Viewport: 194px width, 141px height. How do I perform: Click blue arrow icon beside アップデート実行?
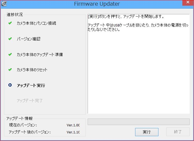[10, 85]
